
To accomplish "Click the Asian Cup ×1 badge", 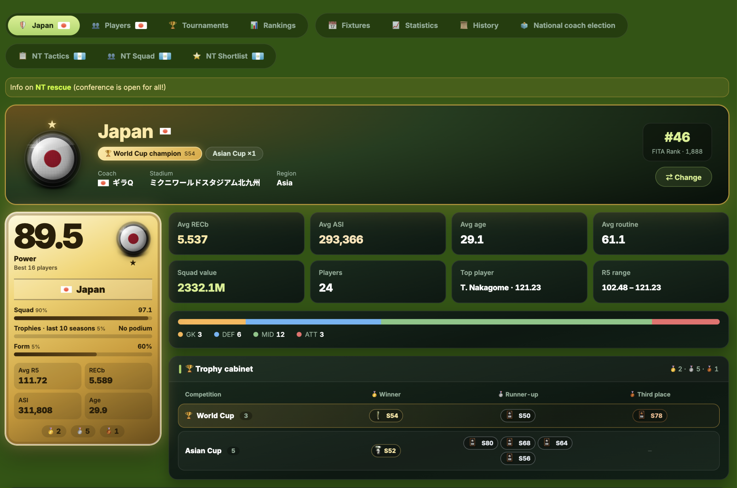I will click(234, 154).
